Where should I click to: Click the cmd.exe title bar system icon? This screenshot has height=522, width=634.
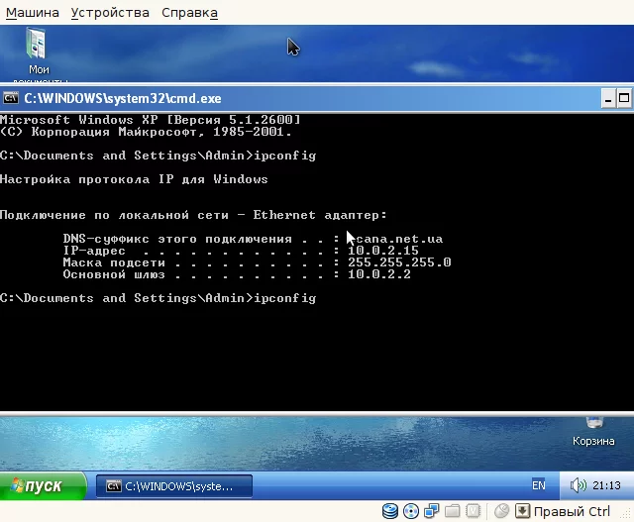11,98
